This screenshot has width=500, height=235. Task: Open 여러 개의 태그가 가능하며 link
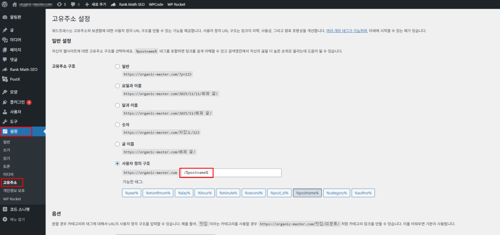[x=347, y=31]
